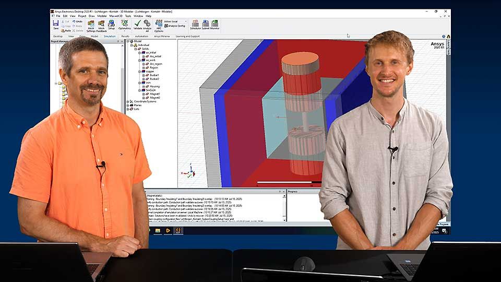This screenshot has width=501, height=282.
Task: Switch to the Desktop ribbon tab
Action: point(58,37)
